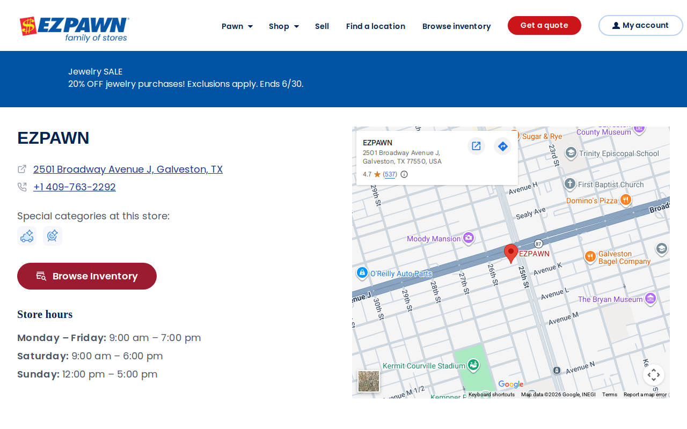
Task: Select the car special category icon
Action: [x=27, y=236]
